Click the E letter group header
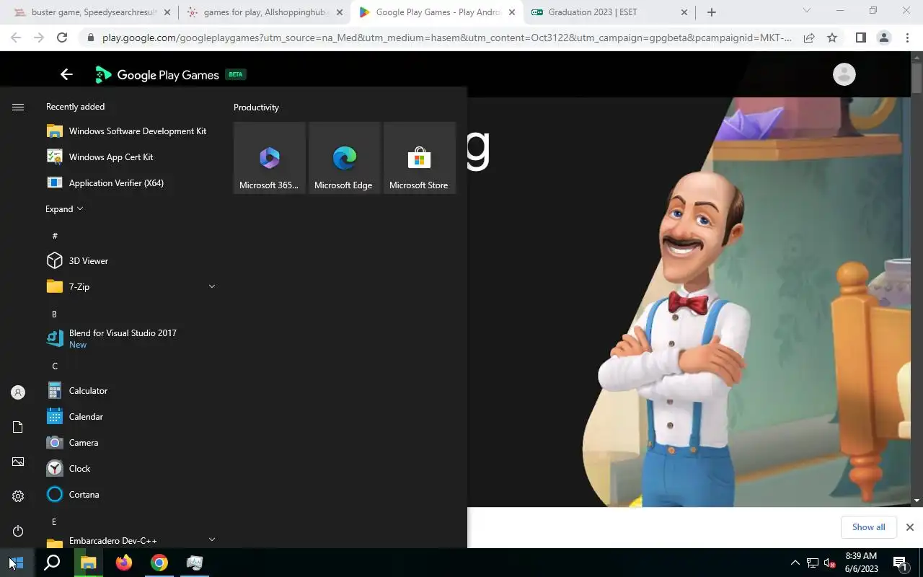Viewport: 923px width, 577px height. point(54,521)
